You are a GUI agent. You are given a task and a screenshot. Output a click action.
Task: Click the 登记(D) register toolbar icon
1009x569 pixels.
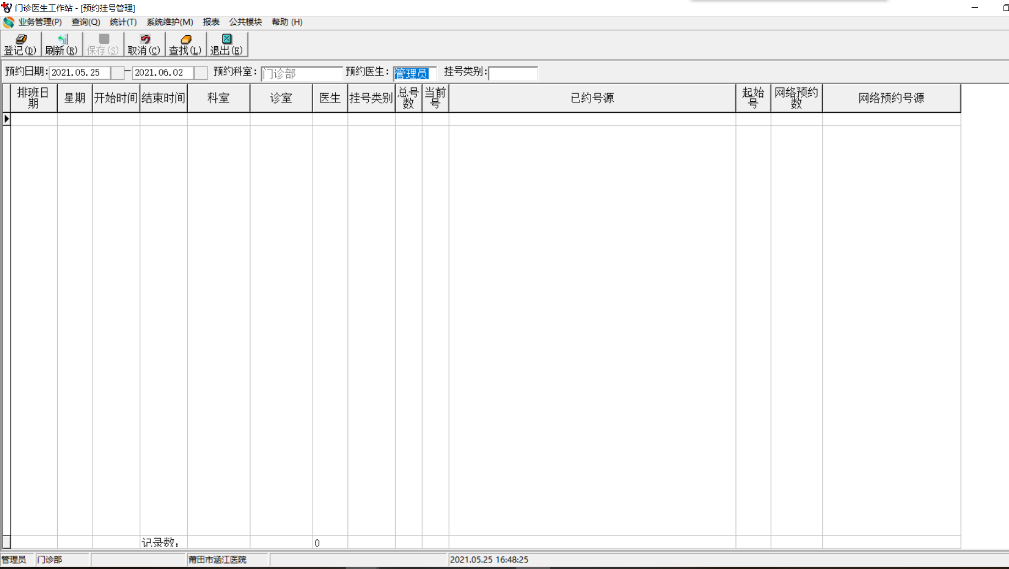click(x=21, y=44)
